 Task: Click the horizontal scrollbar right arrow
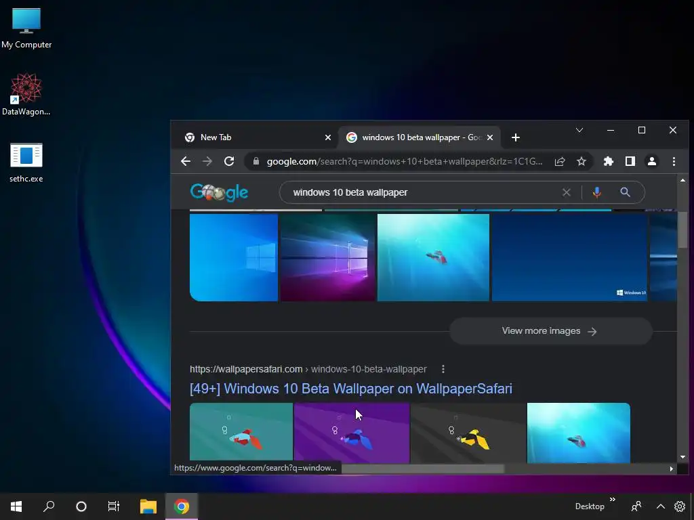tap(672, 469)
